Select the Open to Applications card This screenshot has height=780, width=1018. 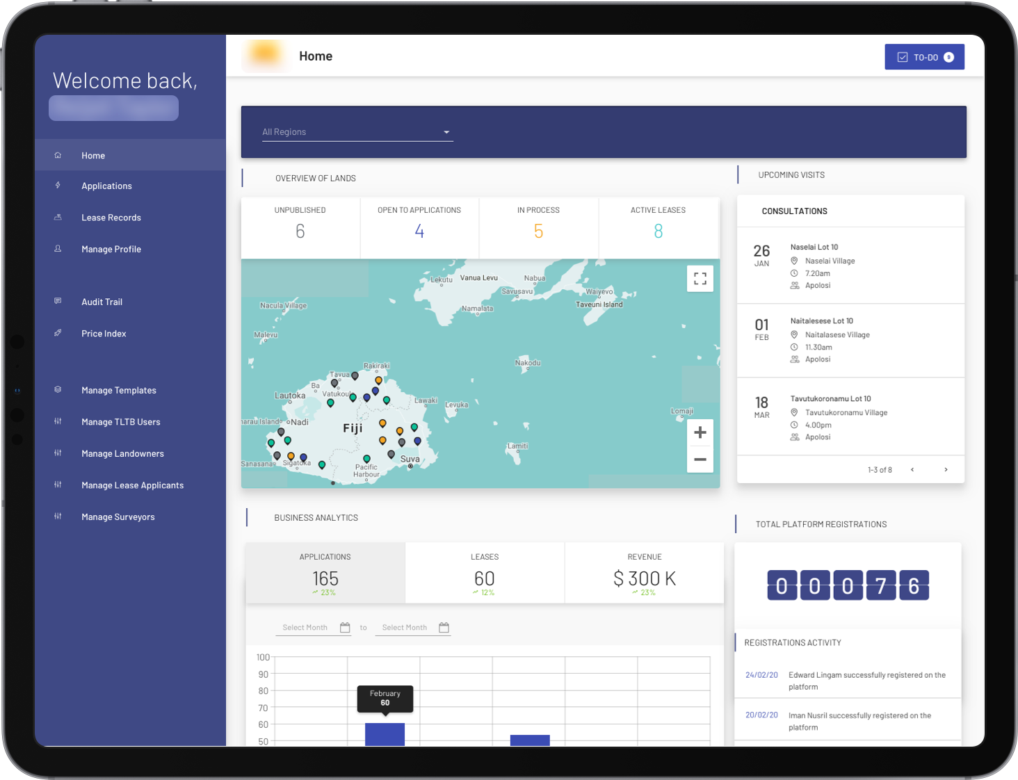tap(419, 228)
